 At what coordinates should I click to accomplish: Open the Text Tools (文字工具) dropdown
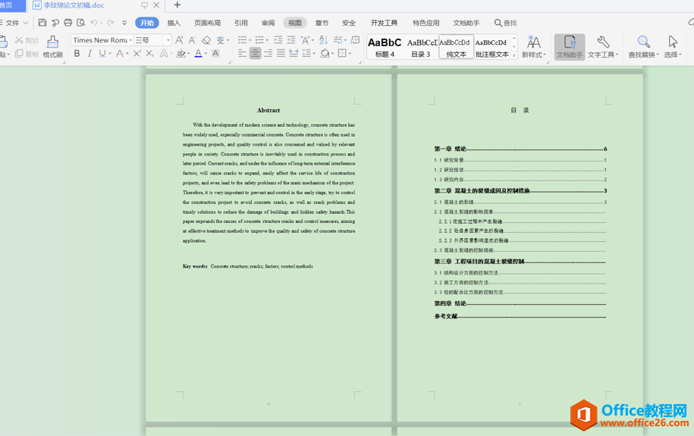603,47
